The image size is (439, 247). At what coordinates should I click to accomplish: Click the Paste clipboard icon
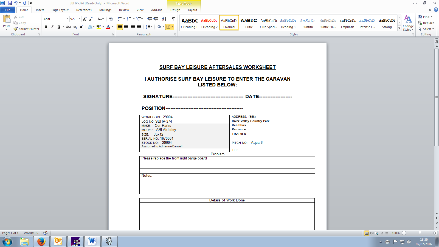point(7,19)
